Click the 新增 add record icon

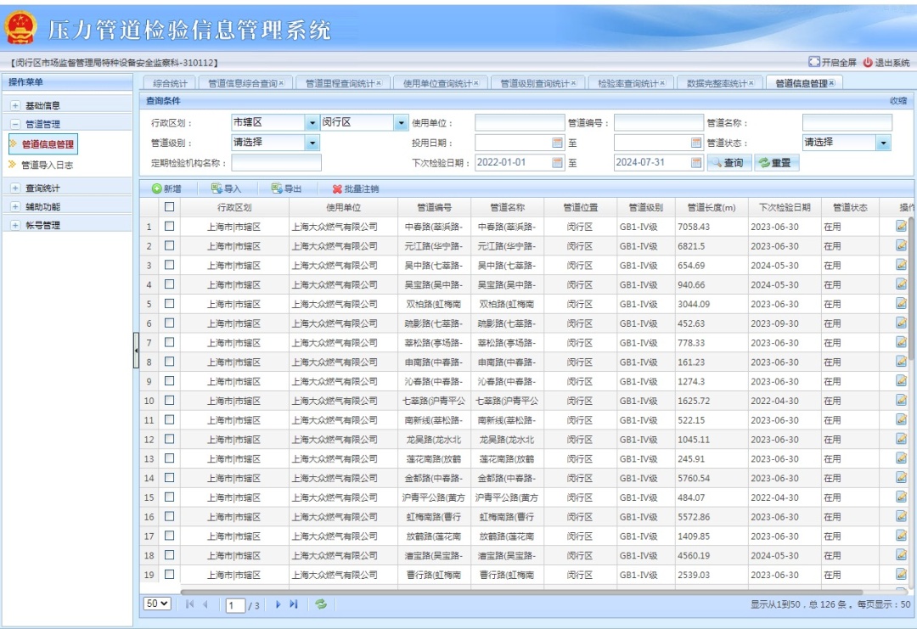click(x=157, y=189)
